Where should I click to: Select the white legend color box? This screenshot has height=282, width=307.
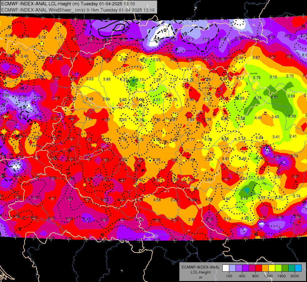[226, 268]
